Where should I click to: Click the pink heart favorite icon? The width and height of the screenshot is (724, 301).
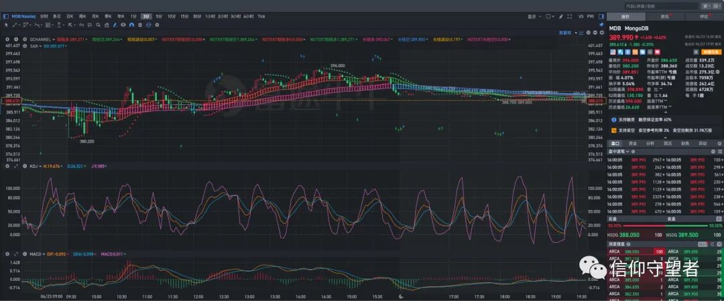point(658,52)
